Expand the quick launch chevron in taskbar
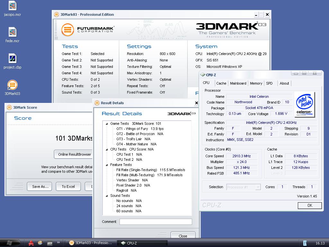Viewport: 329px width, 247px height. [x=58, y=242]
